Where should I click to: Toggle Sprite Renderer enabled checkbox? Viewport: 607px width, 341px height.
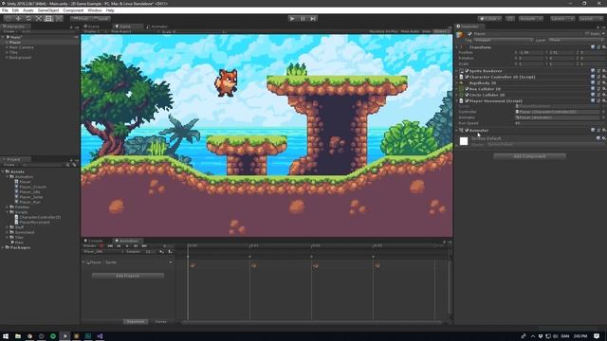(x=467, y=71)
